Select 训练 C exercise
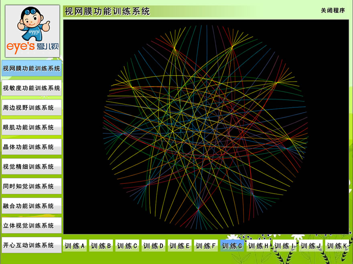 (x=127, y=246)
